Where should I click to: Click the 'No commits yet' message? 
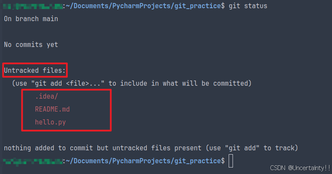(31, 45)
